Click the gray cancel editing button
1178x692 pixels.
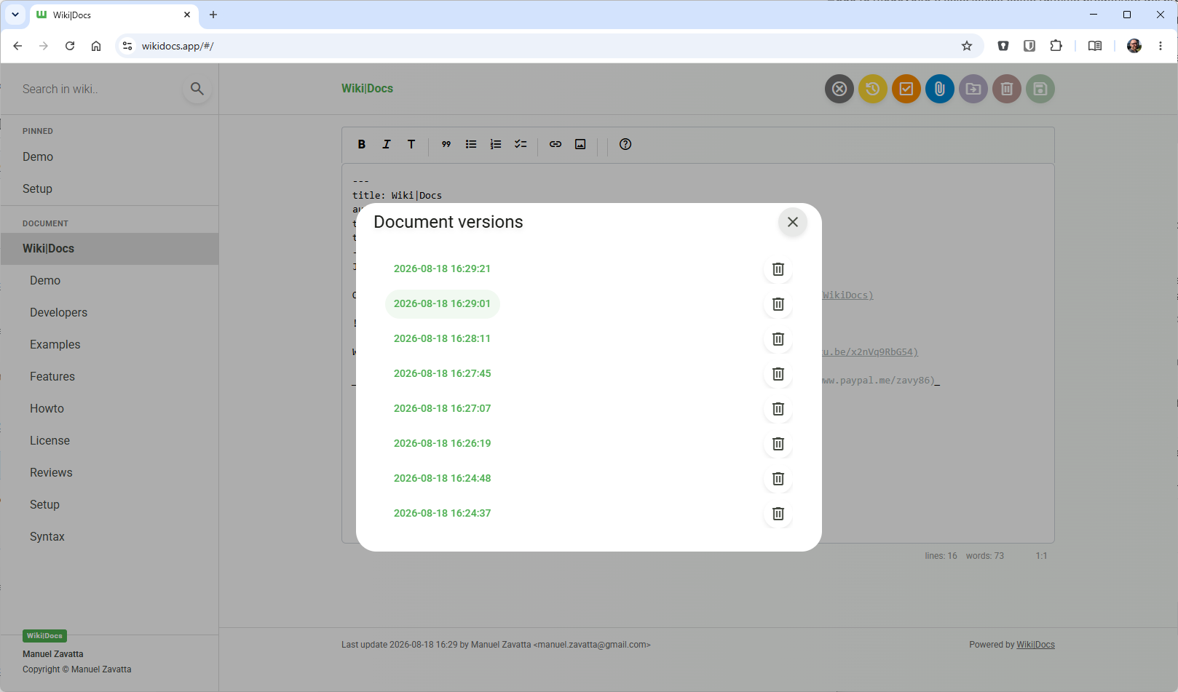(839, 89)
